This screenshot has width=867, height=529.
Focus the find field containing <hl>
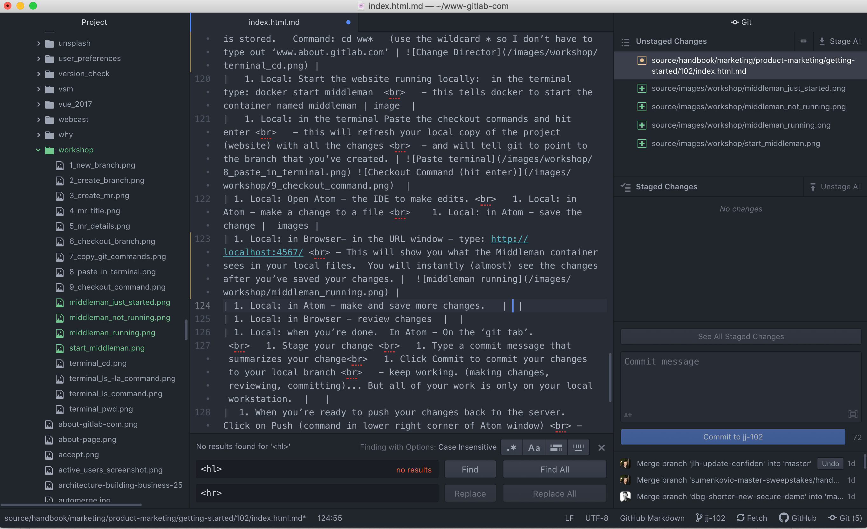coord(317,469)
